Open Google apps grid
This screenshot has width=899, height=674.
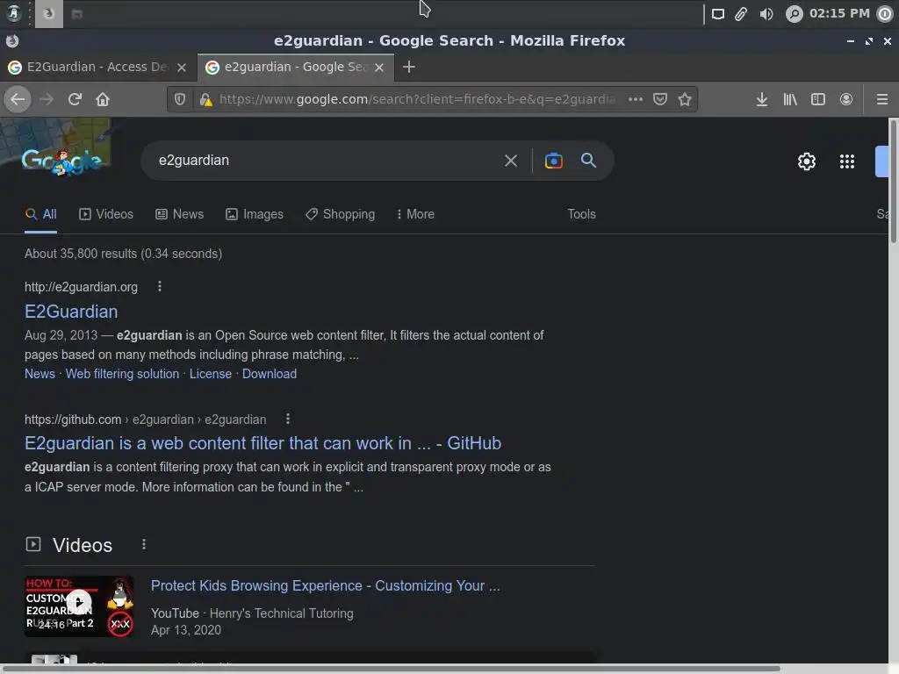click(847, 161)
